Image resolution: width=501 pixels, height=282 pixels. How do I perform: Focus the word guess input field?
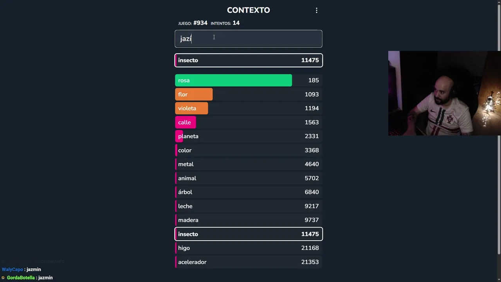(x=249, y=39)
